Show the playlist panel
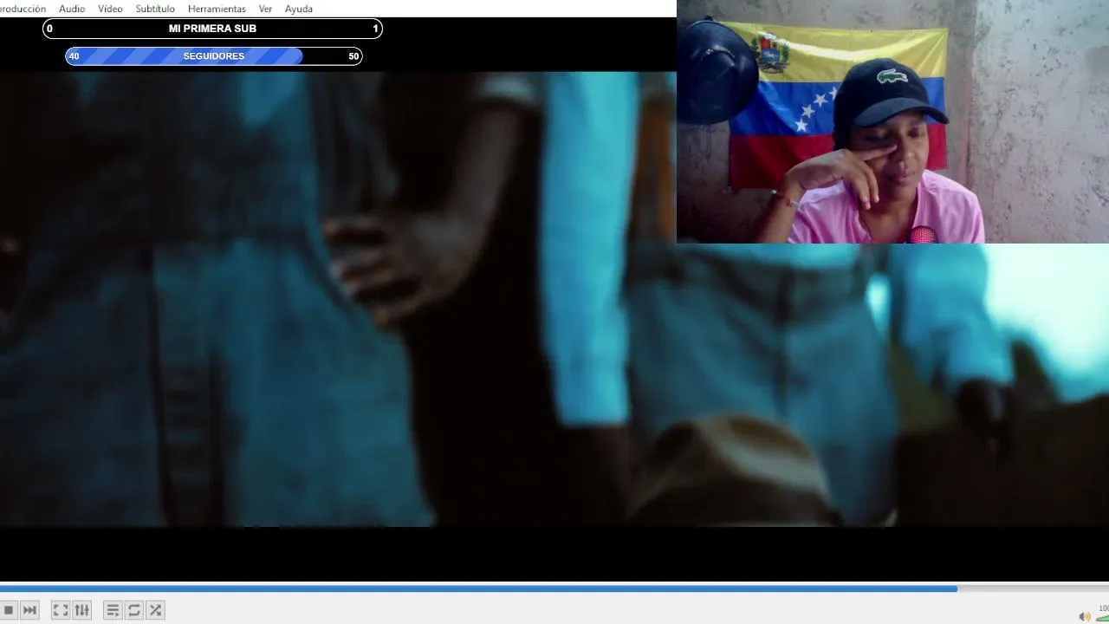The width and height of the screenshot is (1109, 624). 113,610
